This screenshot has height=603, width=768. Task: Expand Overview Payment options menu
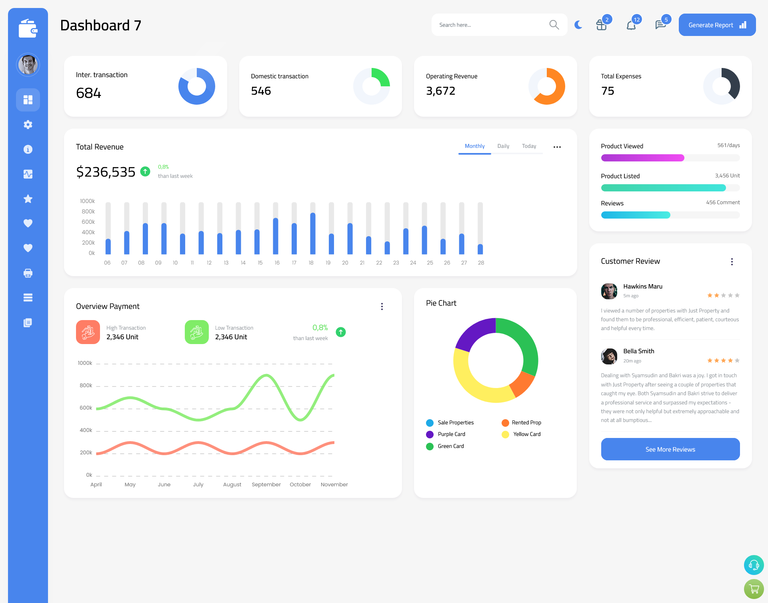point(382,306)
